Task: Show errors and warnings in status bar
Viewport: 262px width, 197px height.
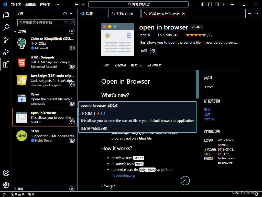Action: click(x=17, y=194)
